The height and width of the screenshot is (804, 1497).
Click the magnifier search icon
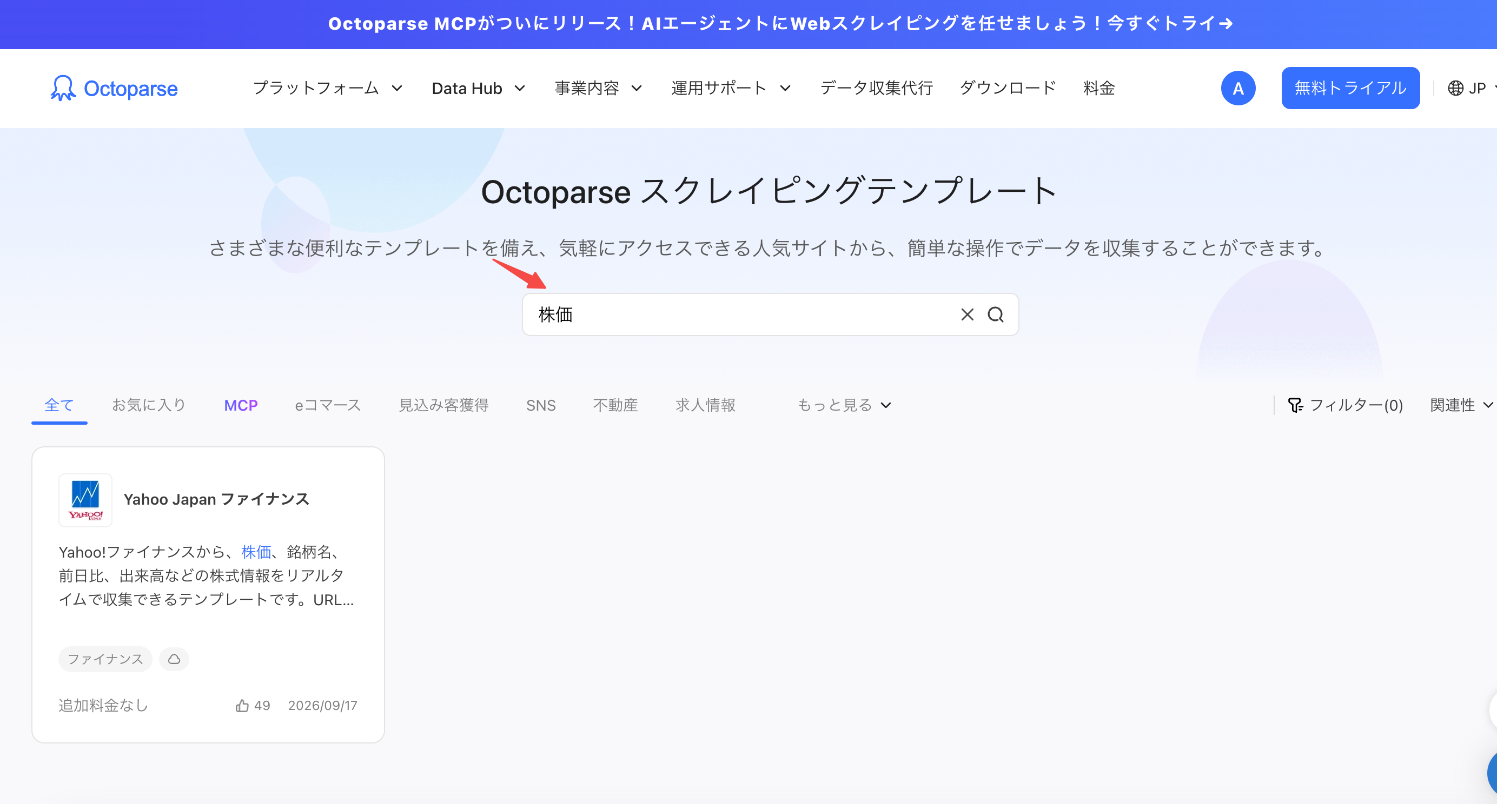coord(996,314)
